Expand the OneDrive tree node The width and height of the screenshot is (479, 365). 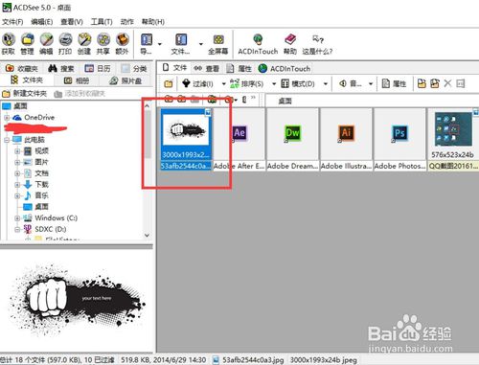tap(7, 118)
